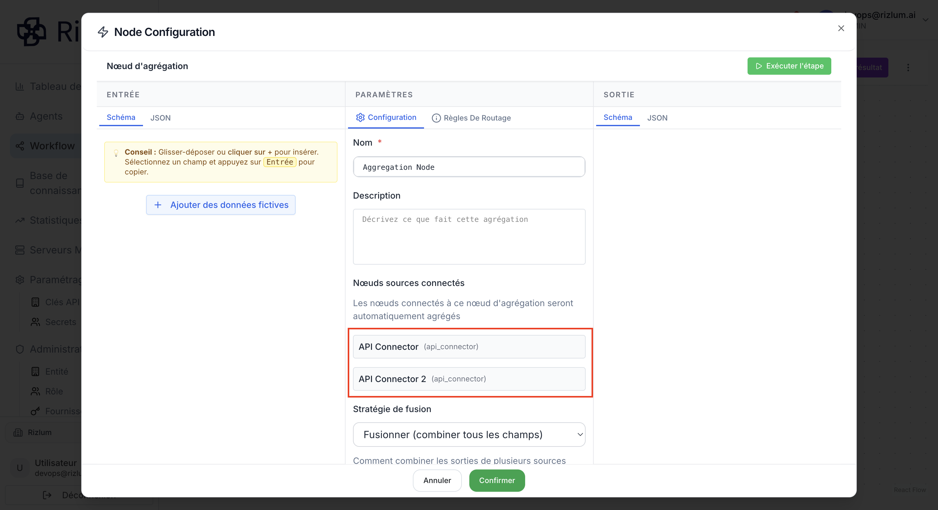The image size is (938, 510).
Task: Confirm the node configuration
Action: (x=497, y=481)
